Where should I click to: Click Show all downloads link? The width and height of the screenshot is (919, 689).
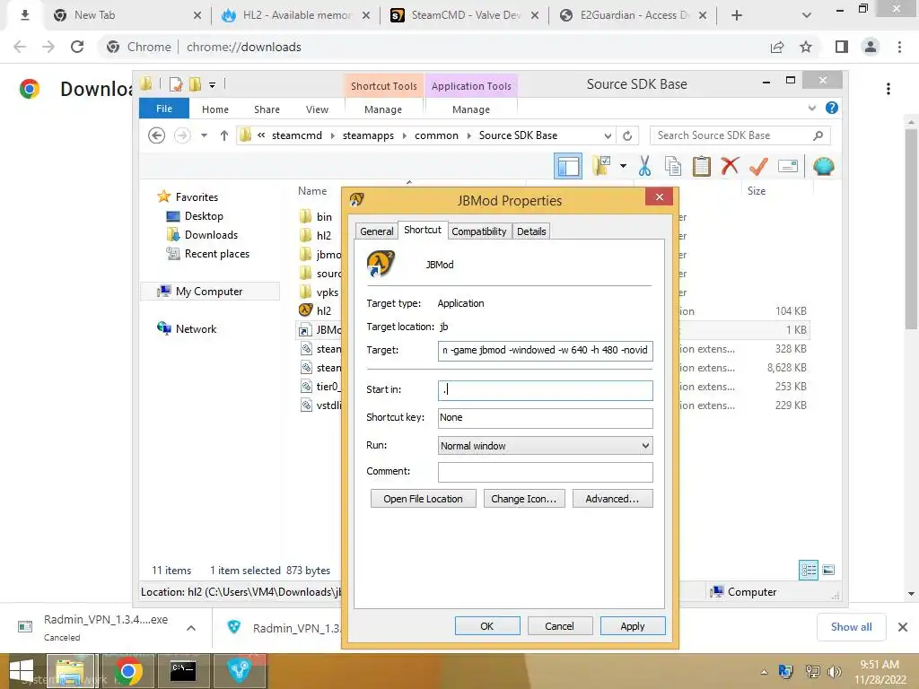851,627
